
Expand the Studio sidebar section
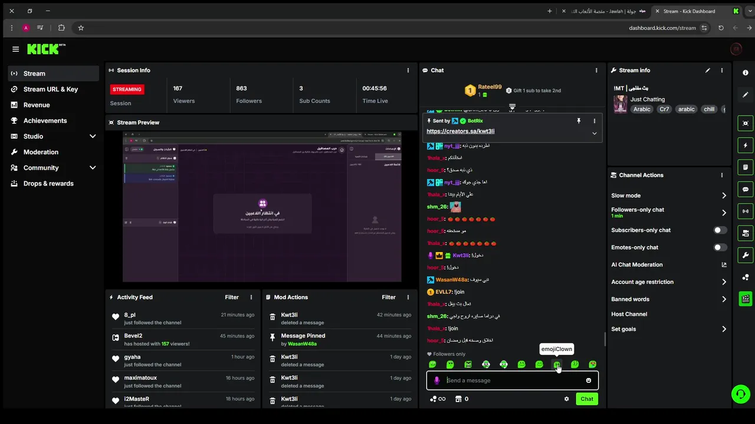[x=93, y=136]
